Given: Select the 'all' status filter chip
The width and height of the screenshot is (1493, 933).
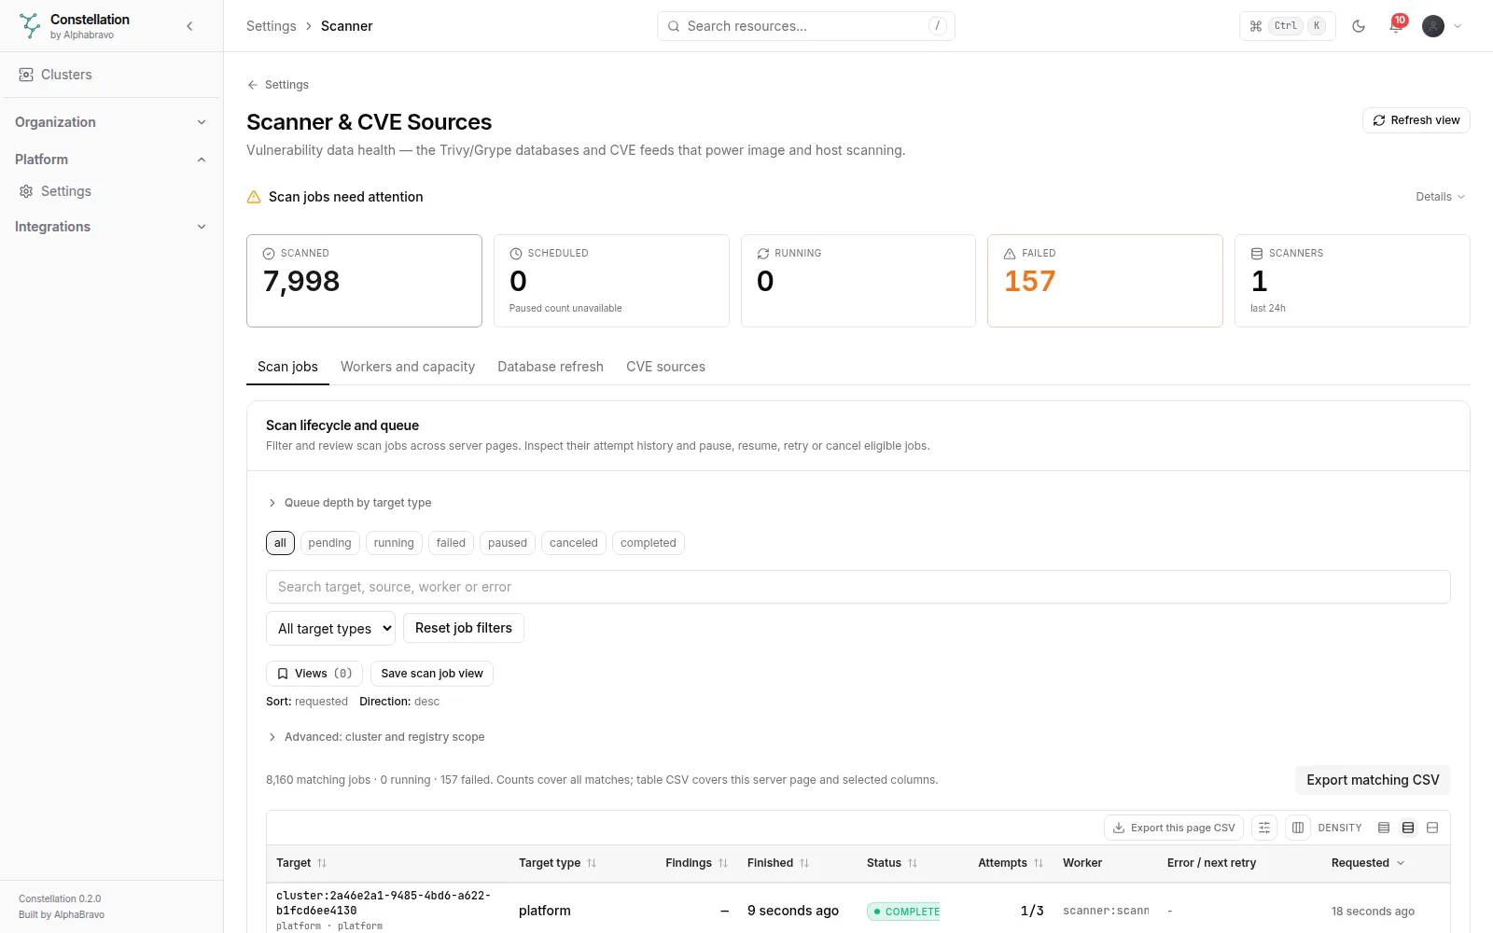Looking at the screenshot, I should click(x=280, y=543).
